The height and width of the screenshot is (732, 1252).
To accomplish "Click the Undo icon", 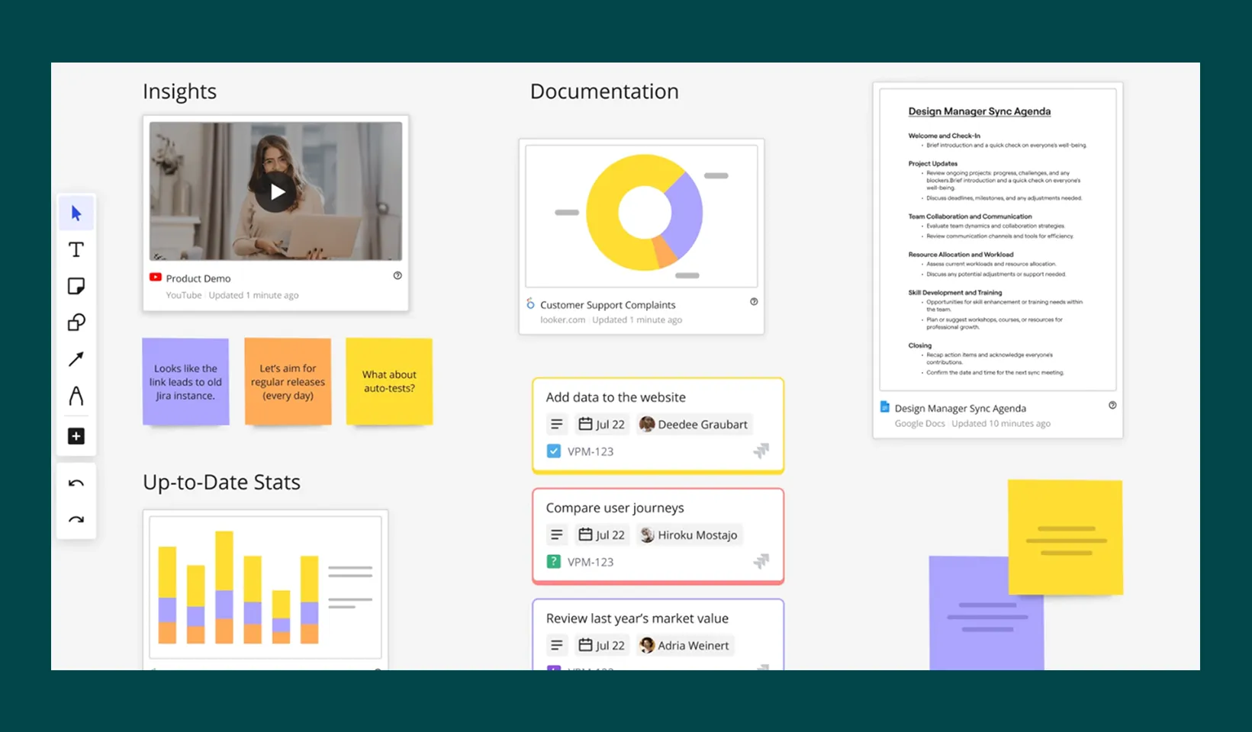I will pyautogui.click(x=76, y=482).
